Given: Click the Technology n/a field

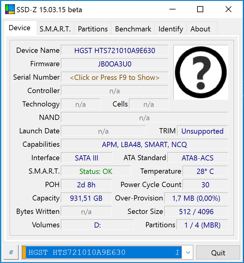Looking at the screenshot, I should (81, 104).
